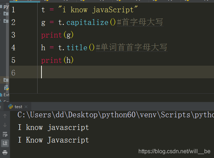This screenshot has width=214, height=158.
Task: Click the up-the-stack-trace arrow icon
Action: pos(5,116)
